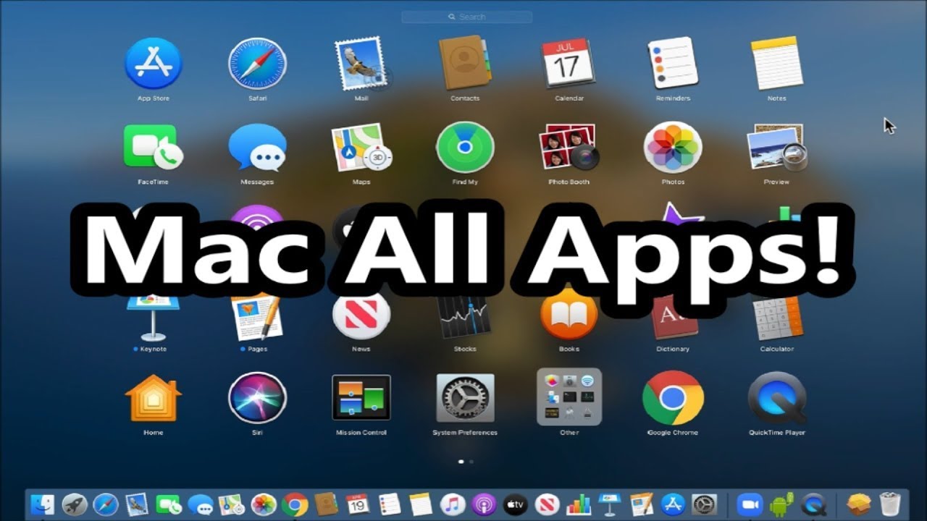Open the Trash in the Dock
927x521 pixels.
point(890,504)
